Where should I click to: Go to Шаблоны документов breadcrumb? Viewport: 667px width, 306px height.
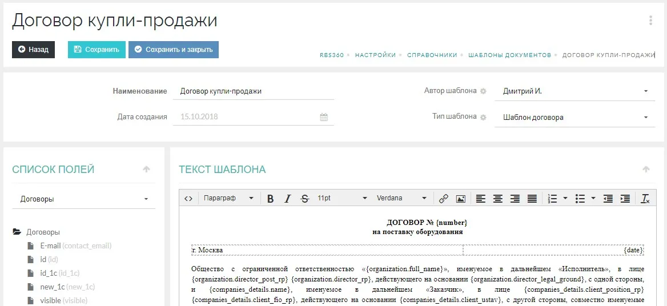point(509,55)
